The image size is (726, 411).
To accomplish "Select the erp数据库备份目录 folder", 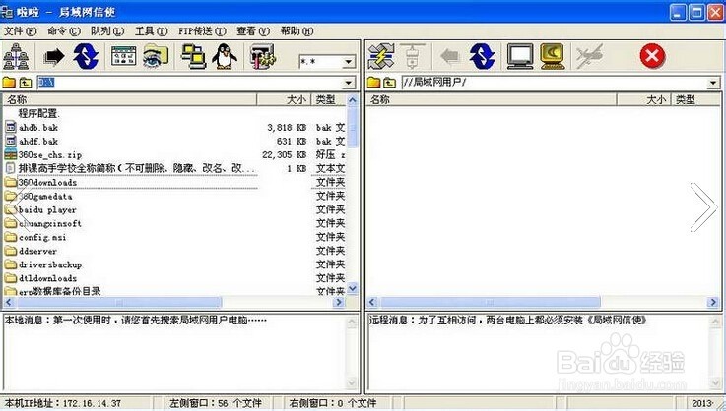I will 59,291.
